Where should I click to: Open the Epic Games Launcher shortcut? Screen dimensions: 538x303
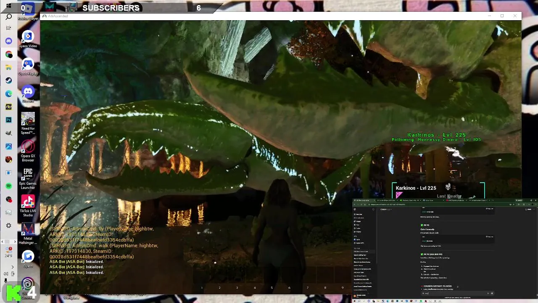(x=28, y=178)
